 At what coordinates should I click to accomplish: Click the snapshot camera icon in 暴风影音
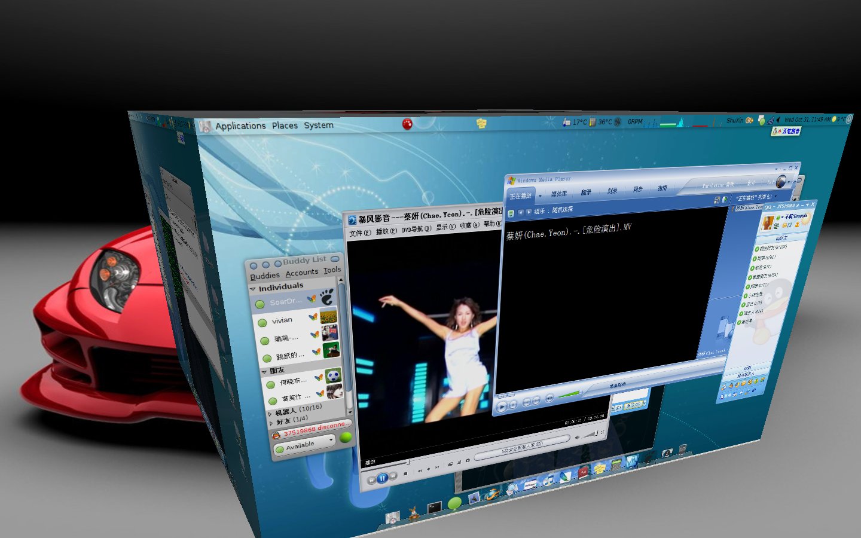[x=468, y=461]
